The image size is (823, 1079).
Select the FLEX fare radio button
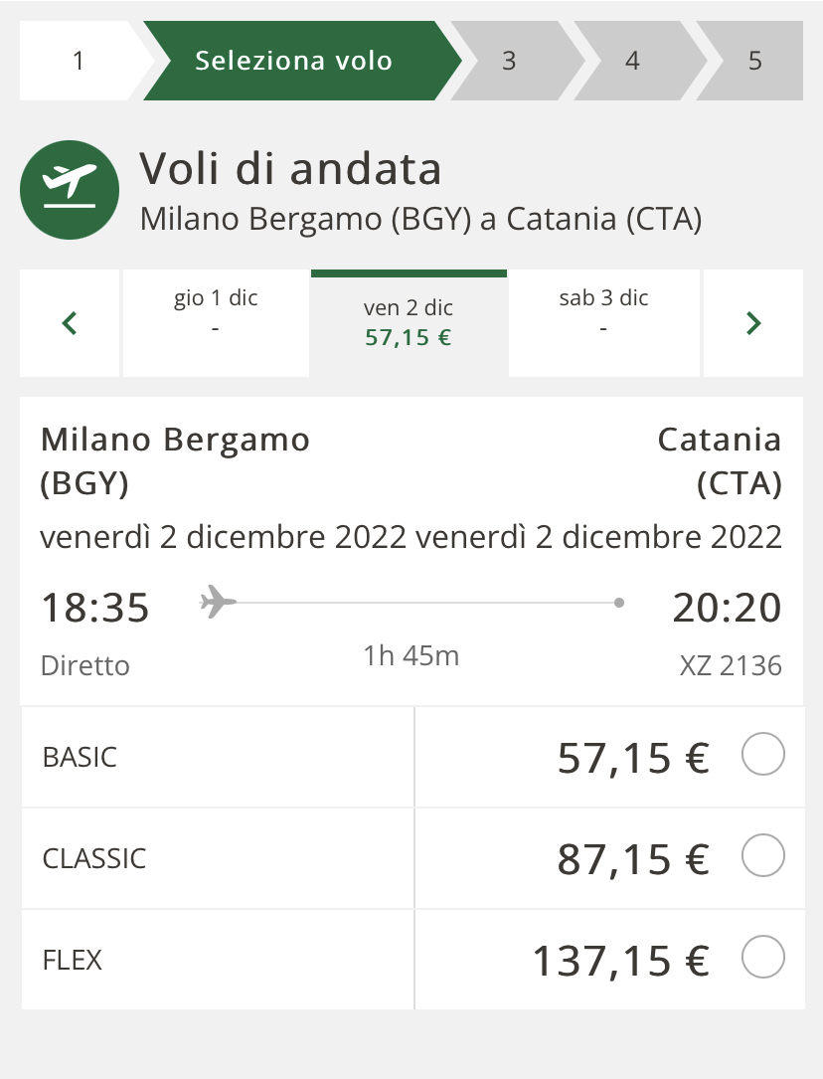[763, 959]
